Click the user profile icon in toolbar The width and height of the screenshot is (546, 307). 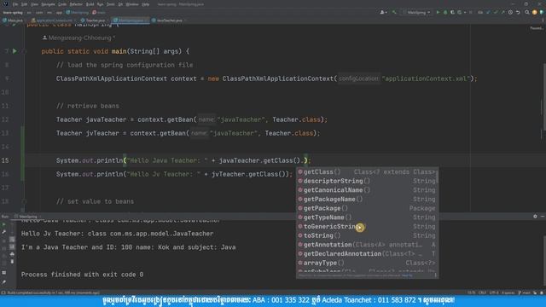pos(383,12)
